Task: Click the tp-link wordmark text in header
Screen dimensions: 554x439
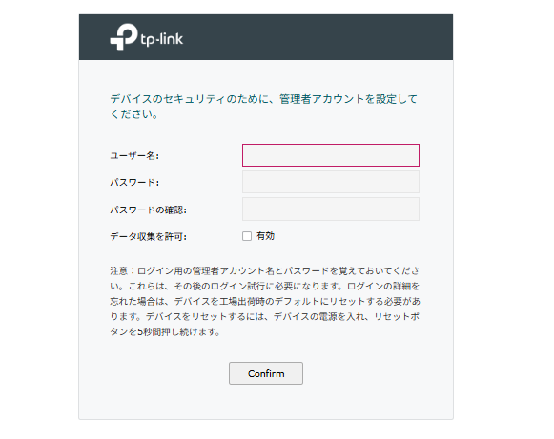Action: click(x=162, y=39)
